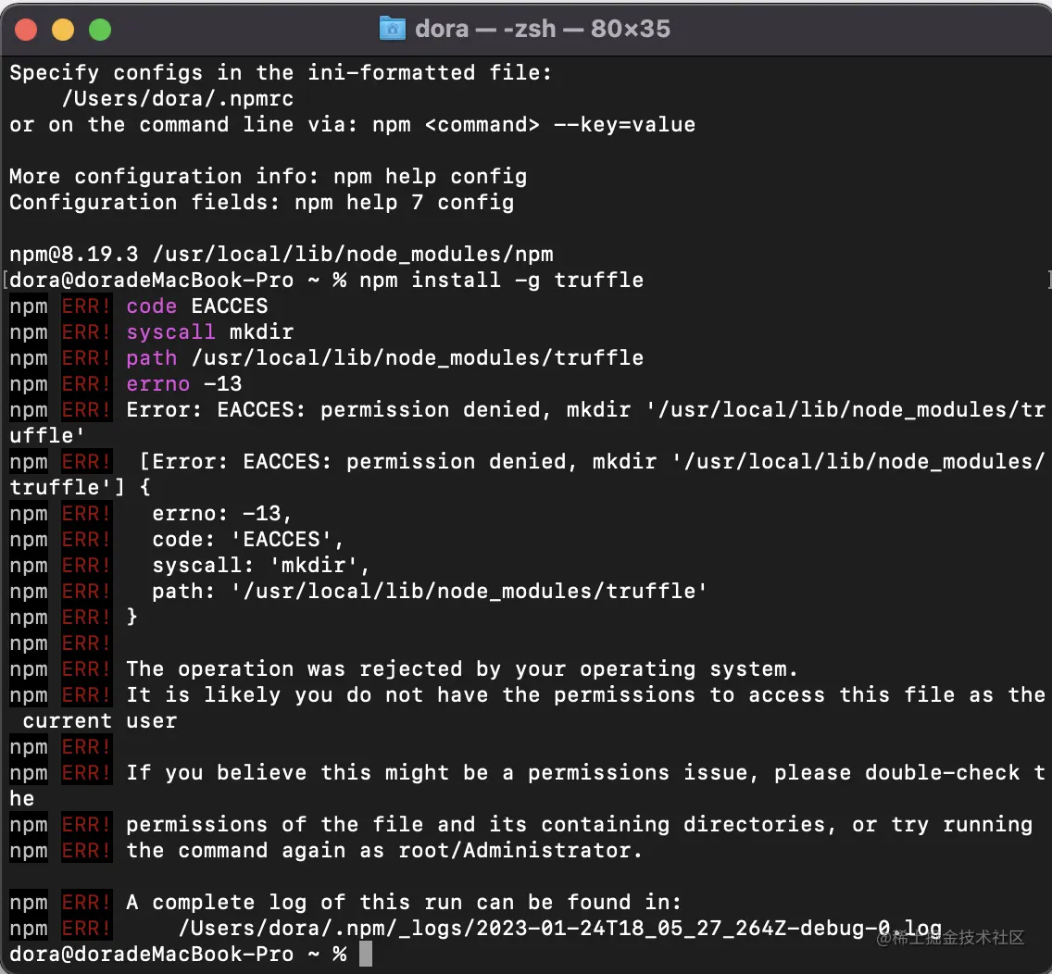Screen dimensions: 1052x974
Task: Click the final prompt 'dora@doradeMacBook-Pro ~ %'
Action: click(x=178, y=954)
